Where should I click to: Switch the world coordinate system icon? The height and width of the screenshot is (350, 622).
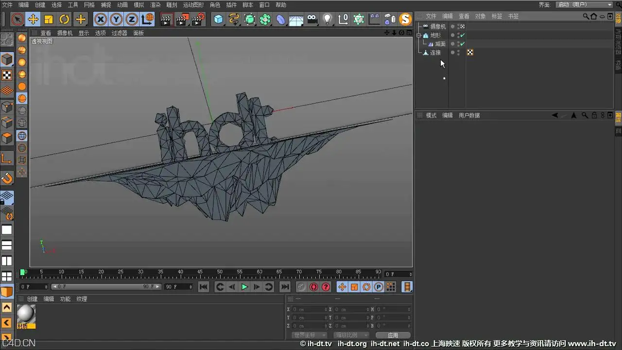pyautogui.click(x=148, y=19)
